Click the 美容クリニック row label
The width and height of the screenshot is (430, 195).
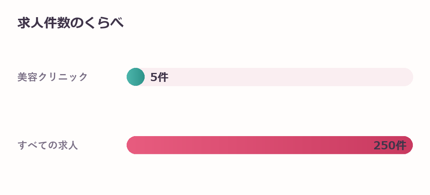click(x=53, y=77)
